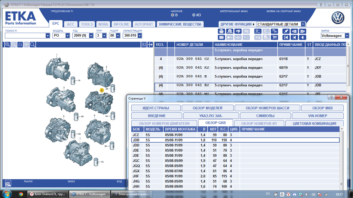This screenshot has height=198, width=353.
Task: Click the single shopping cart icon
Action: coord(274,37)
